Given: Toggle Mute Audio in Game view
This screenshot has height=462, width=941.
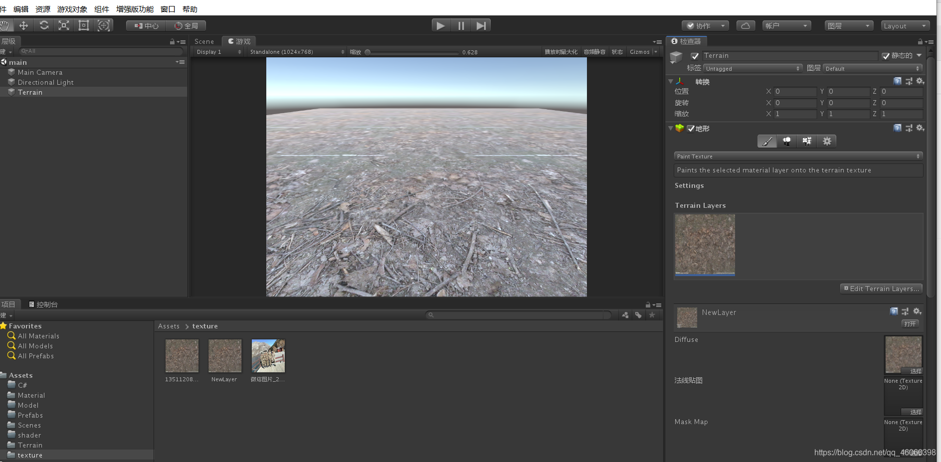Looking at the screenshot, I should pyautogui.click(x=594, y=52).
